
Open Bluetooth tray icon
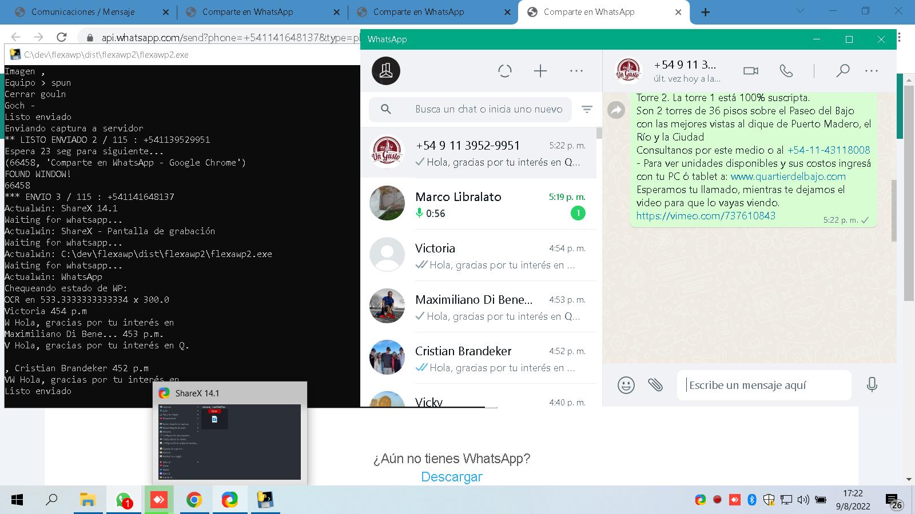click(752, 500)
